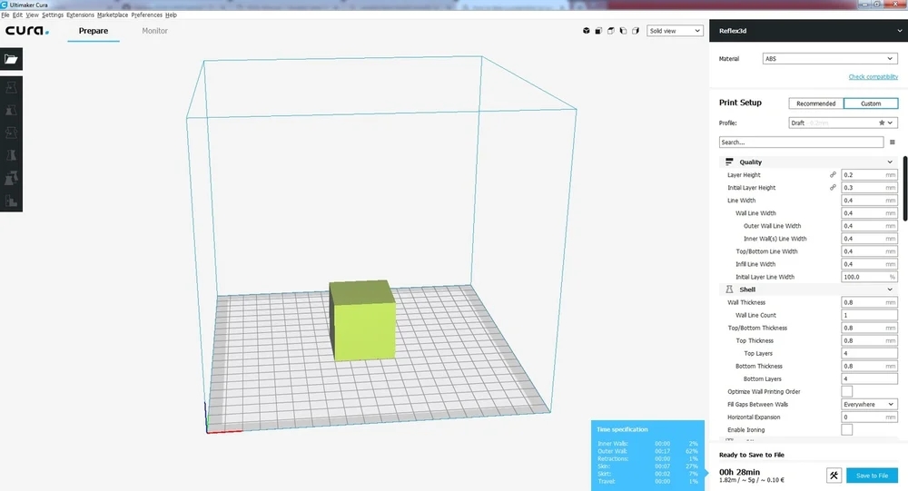This screenshot has height=491, width=908.
Task: Open the Solid view mode dropdown
Action: pyautogui.click(x=675, y=31)
